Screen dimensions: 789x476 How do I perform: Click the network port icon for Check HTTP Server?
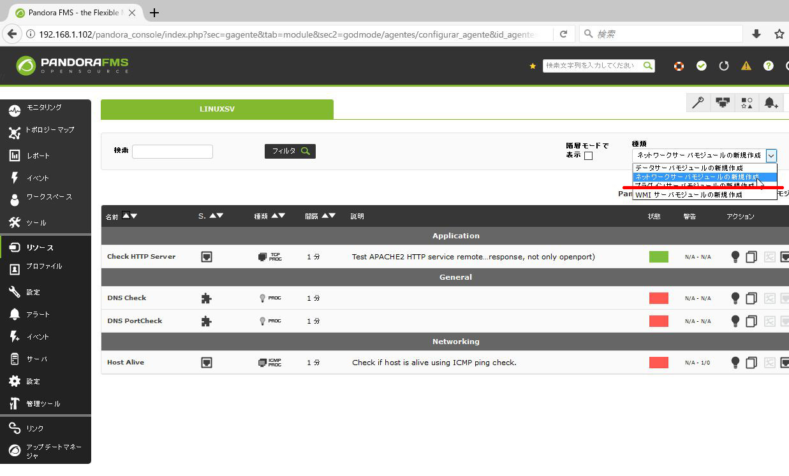tap(785, 257)
